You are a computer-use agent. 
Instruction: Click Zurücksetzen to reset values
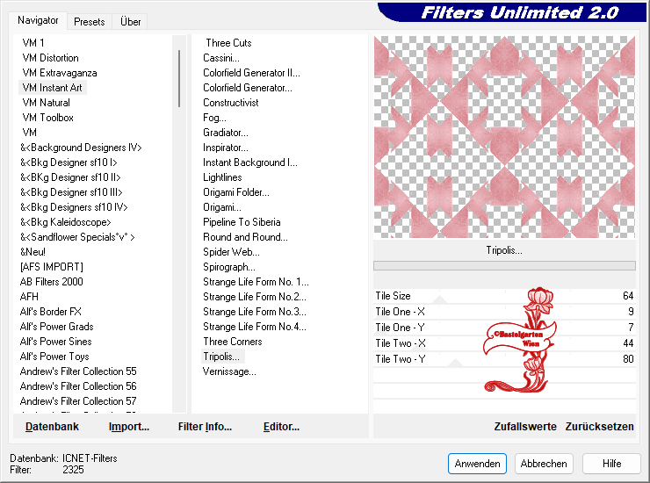tap(599, 426)
